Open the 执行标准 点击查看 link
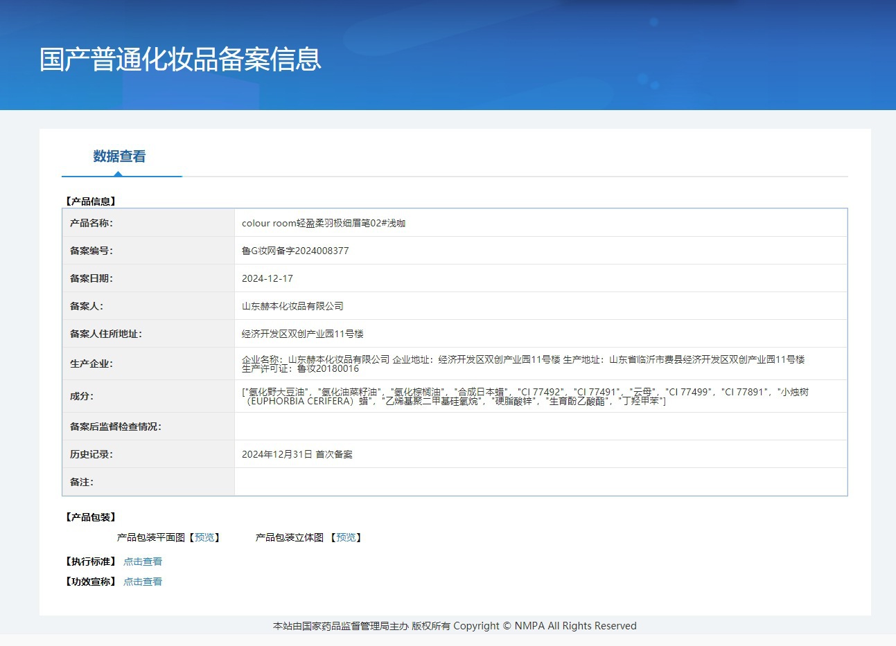The height and width of the screenshot is (646, 896). (143, 562)
